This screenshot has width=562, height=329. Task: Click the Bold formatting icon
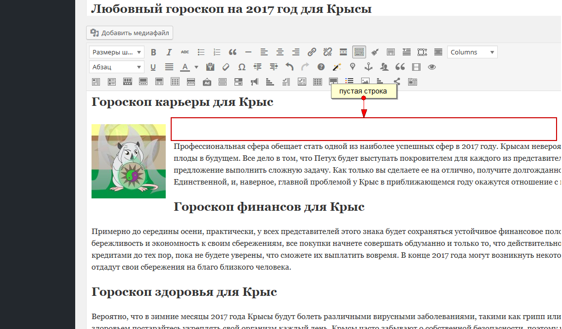click(x=153, y=52)
